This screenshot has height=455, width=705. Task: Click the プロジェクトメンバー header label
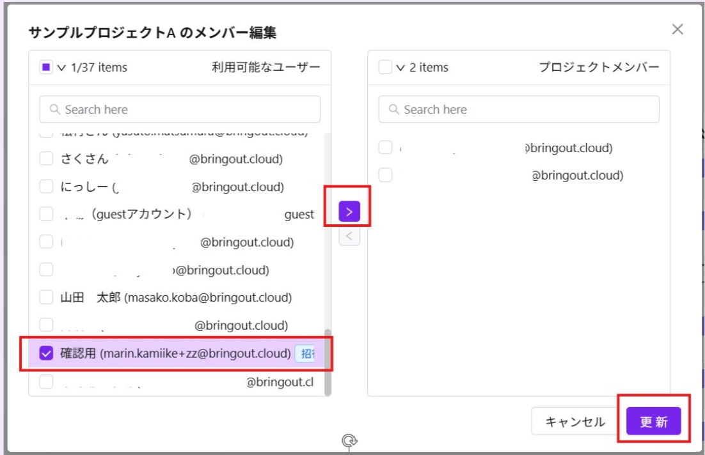(599, 67)
